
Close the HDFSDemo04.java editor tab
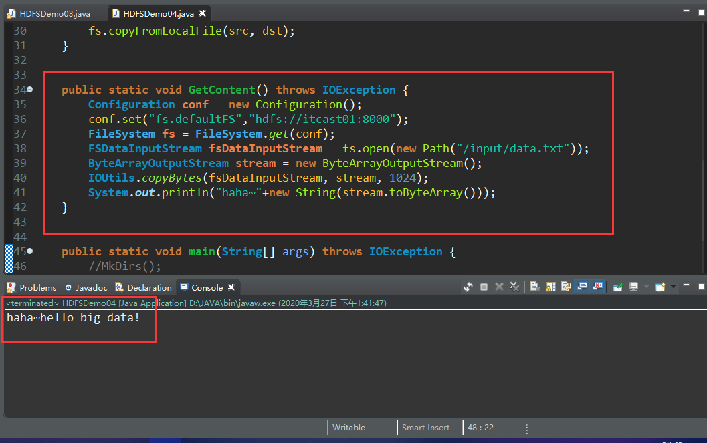coord(203,13)
